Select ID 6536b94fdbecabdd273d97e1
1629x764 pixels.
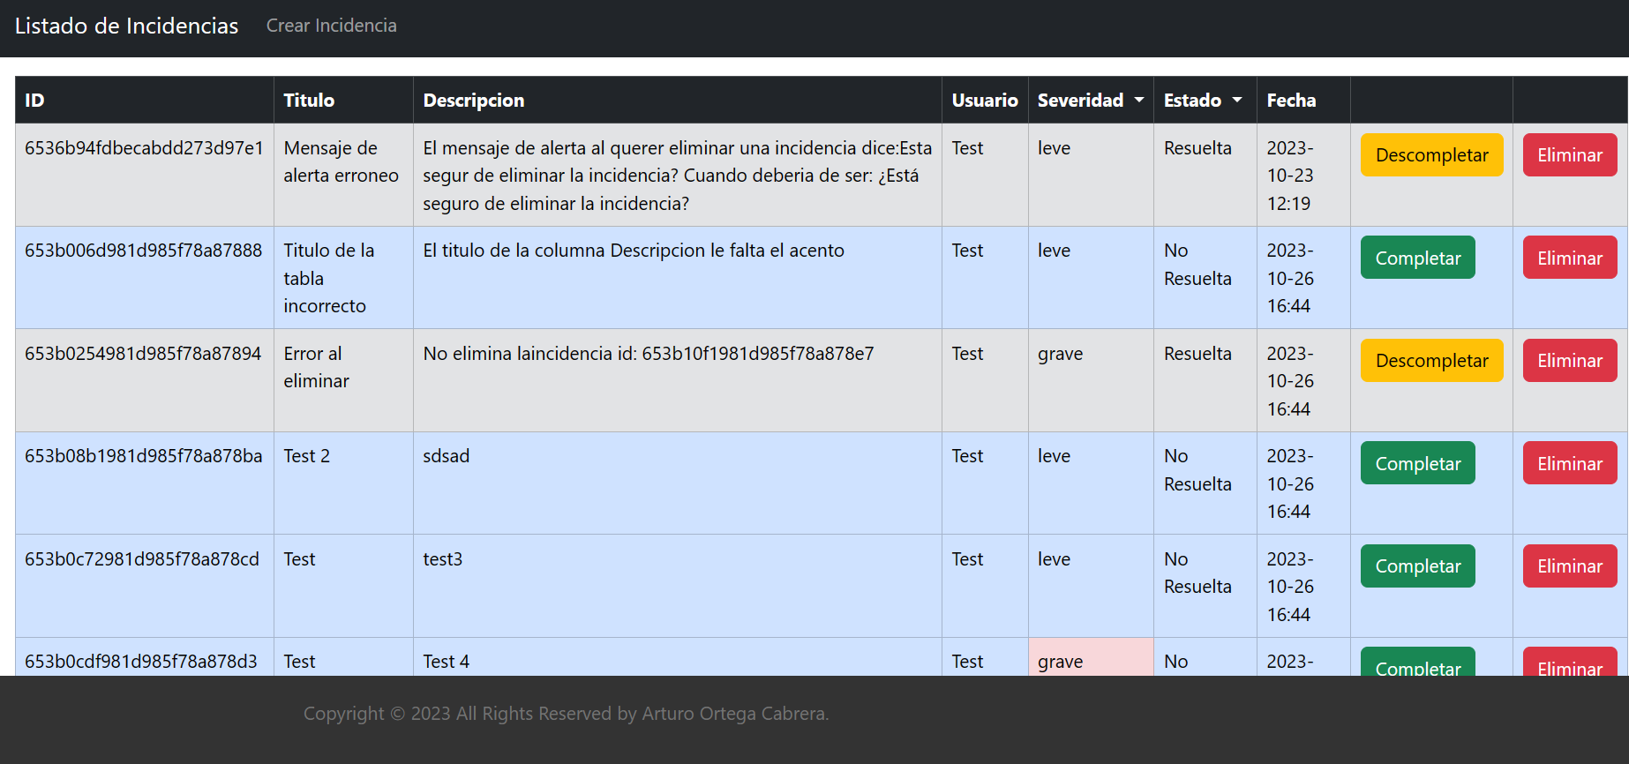click(x=144, y=148)
